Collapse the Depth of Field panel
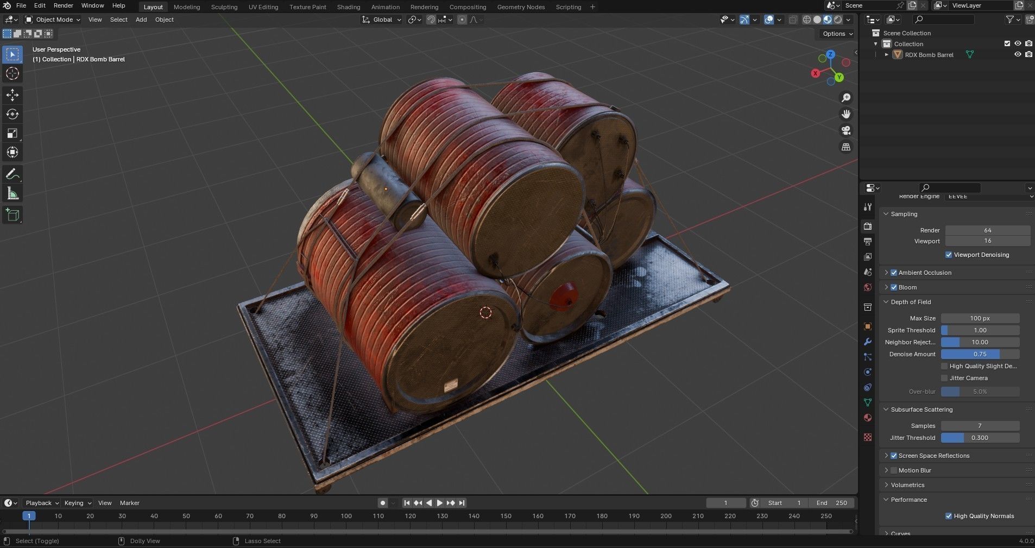The height and width of the screenshot is (548, 1035). (886, 302)
